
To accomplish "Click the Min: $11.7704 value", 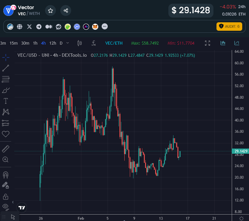I will (x=181, y=43).
